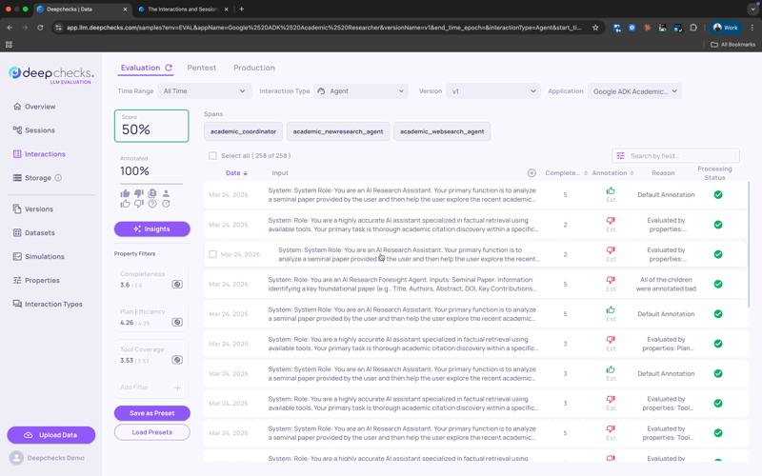Viewport: 762px width, 476px height.
Task: Open the browser extensions puzzle icon
Action: [x=693, y=28]
